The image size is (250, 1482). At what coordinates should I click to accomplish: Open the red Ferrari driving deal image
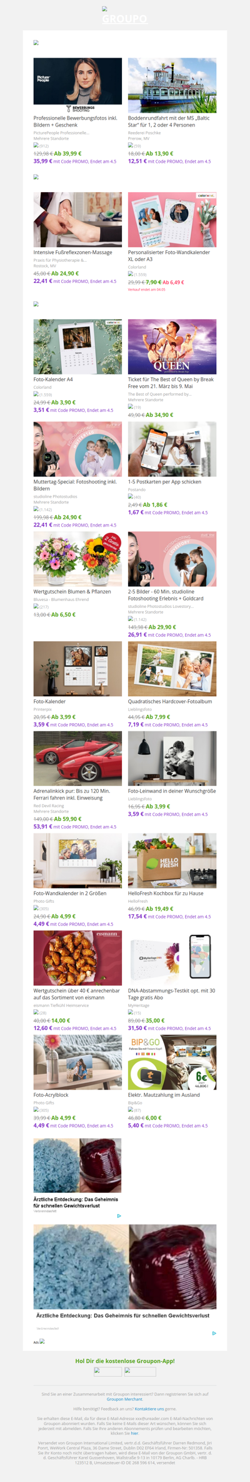tap(77, 758)
